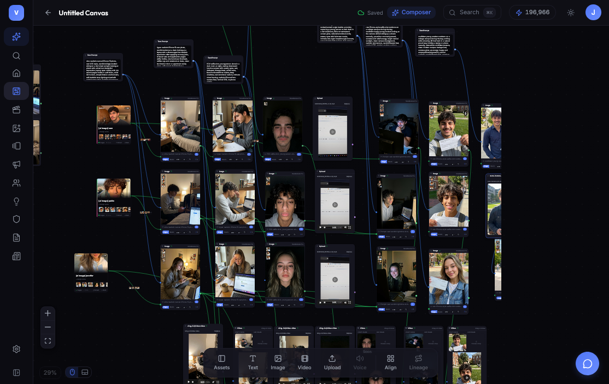Select dark close-up portrait of the woman
The image size is (609, 384).
(285, 272)
